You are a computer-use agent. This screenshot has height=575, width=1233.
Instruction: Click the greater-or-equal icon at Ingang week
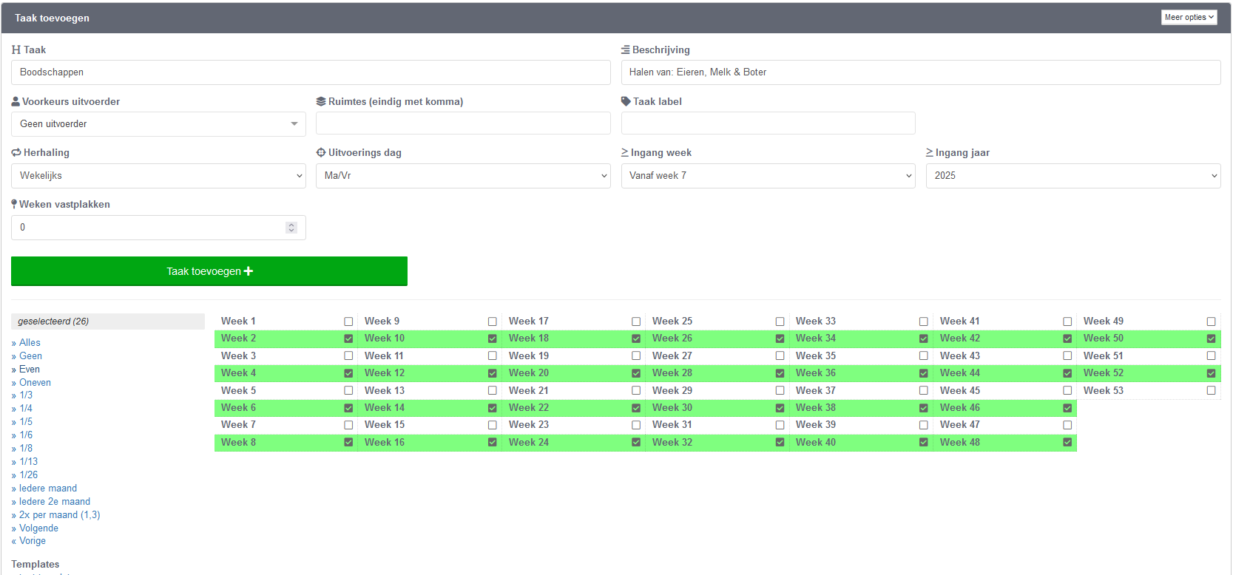625,152
